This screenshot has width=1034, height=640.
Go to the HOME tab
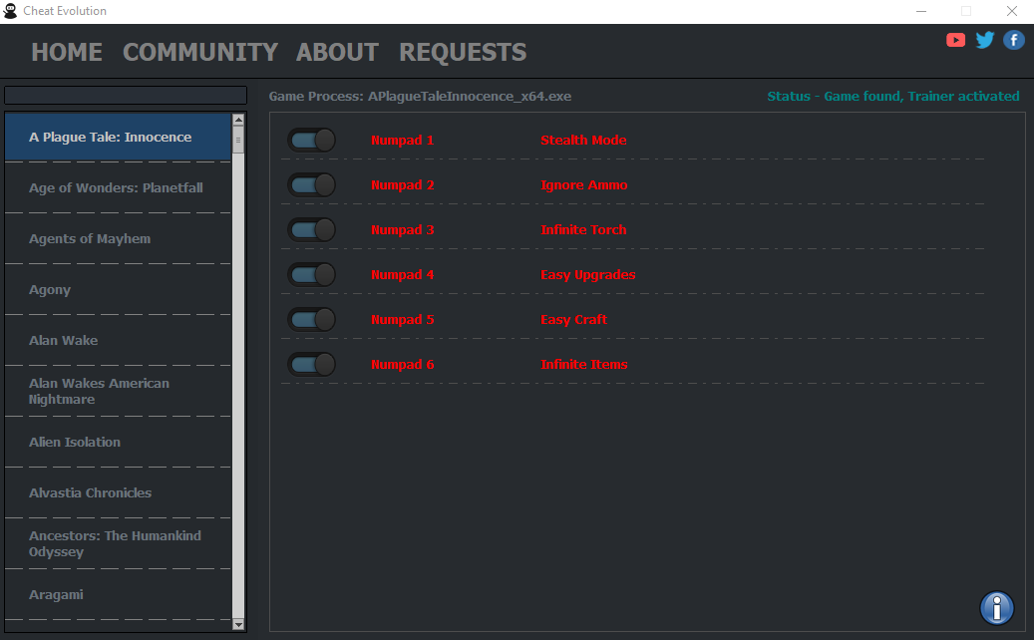pyautogui.click(x=67, y=52)
